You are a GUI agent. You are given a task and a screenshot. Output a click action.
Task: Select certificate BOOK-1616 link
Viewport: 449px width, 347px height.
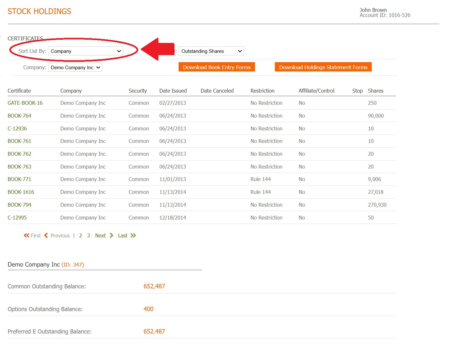pos(21,192)
